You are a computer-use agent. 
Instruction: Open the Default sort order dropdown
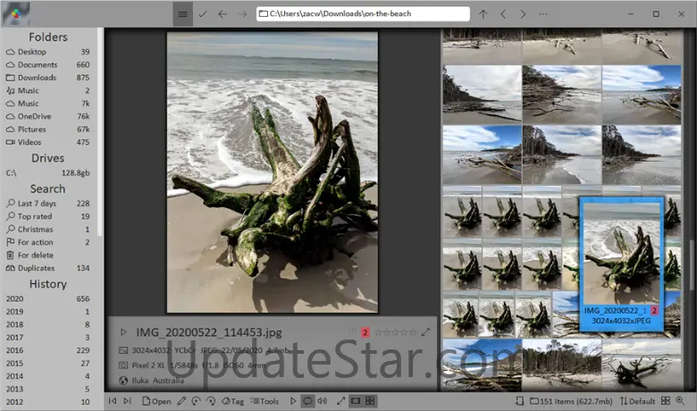[x=637, y=401]
